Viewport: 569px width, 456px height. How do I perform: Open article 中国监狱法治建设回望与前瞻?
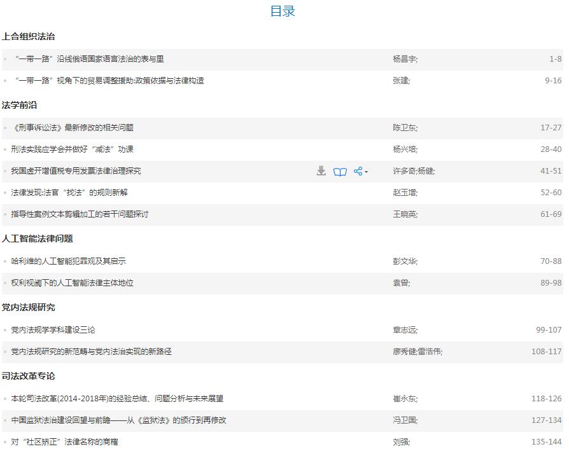[118, 420]
